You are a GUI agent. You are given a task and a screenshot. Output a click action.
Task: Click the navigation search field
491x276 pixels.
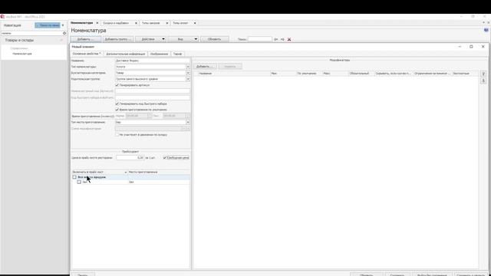[31, 33]
